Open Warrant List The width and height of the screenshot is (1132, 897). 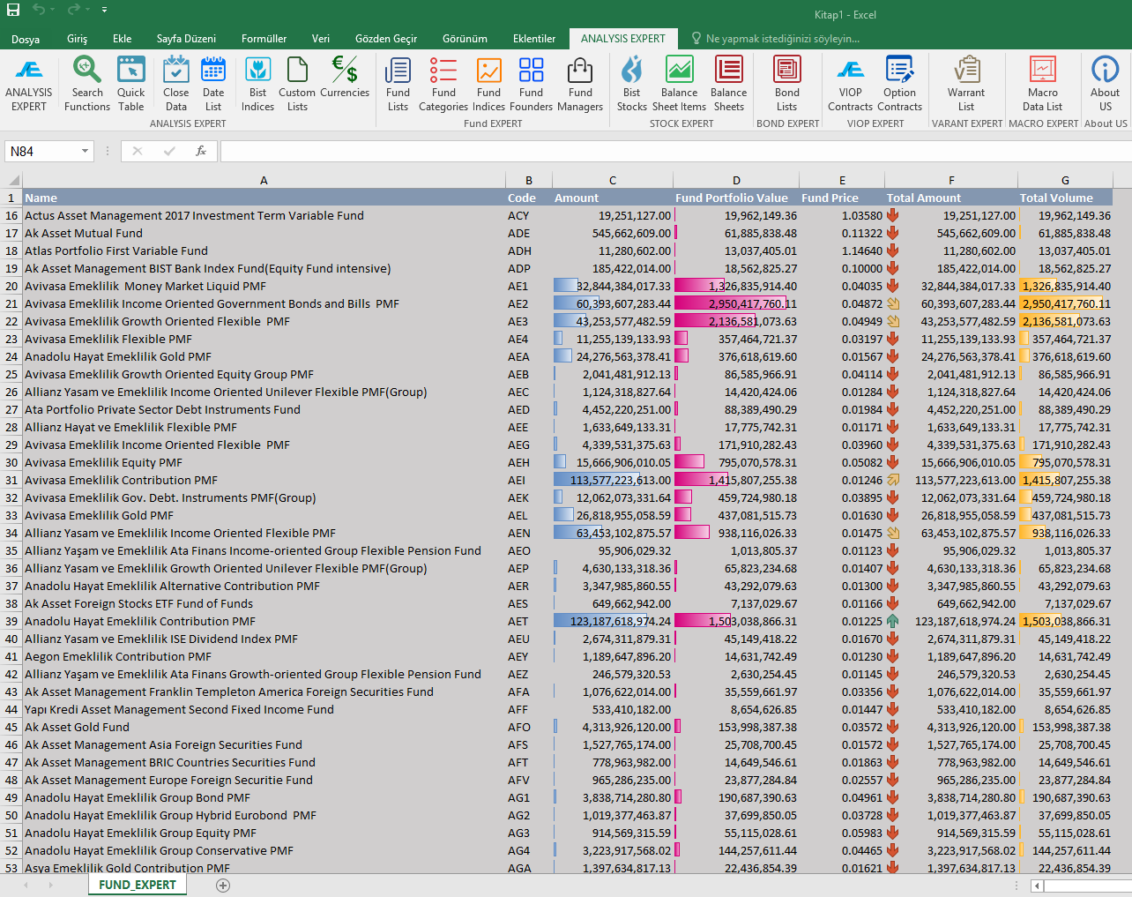point(966,84)
